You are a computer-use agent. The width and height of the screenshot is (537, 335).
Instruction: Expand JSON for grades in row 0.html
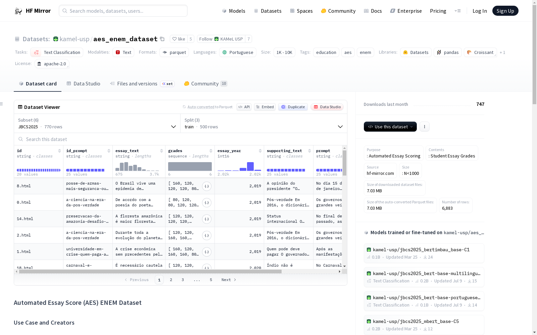[x=207, y=203]
